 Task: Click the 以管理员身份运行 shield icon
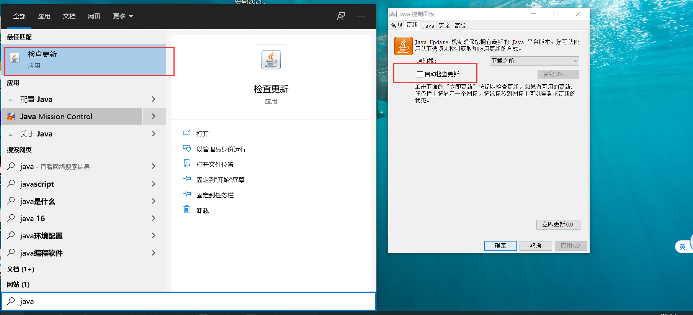(187, 148)
